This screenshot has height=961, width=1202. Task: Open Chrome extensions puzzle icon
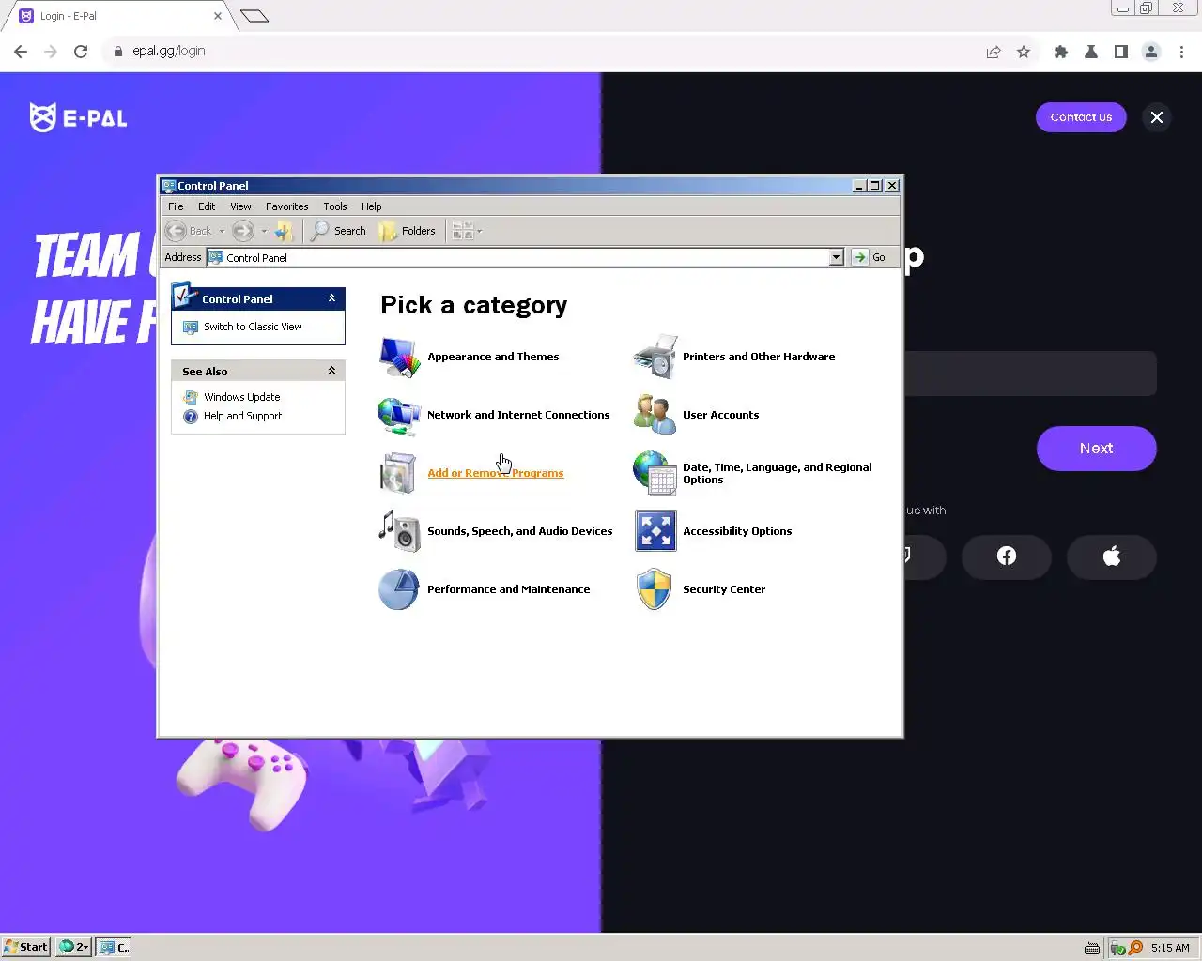pos(1061,52)
